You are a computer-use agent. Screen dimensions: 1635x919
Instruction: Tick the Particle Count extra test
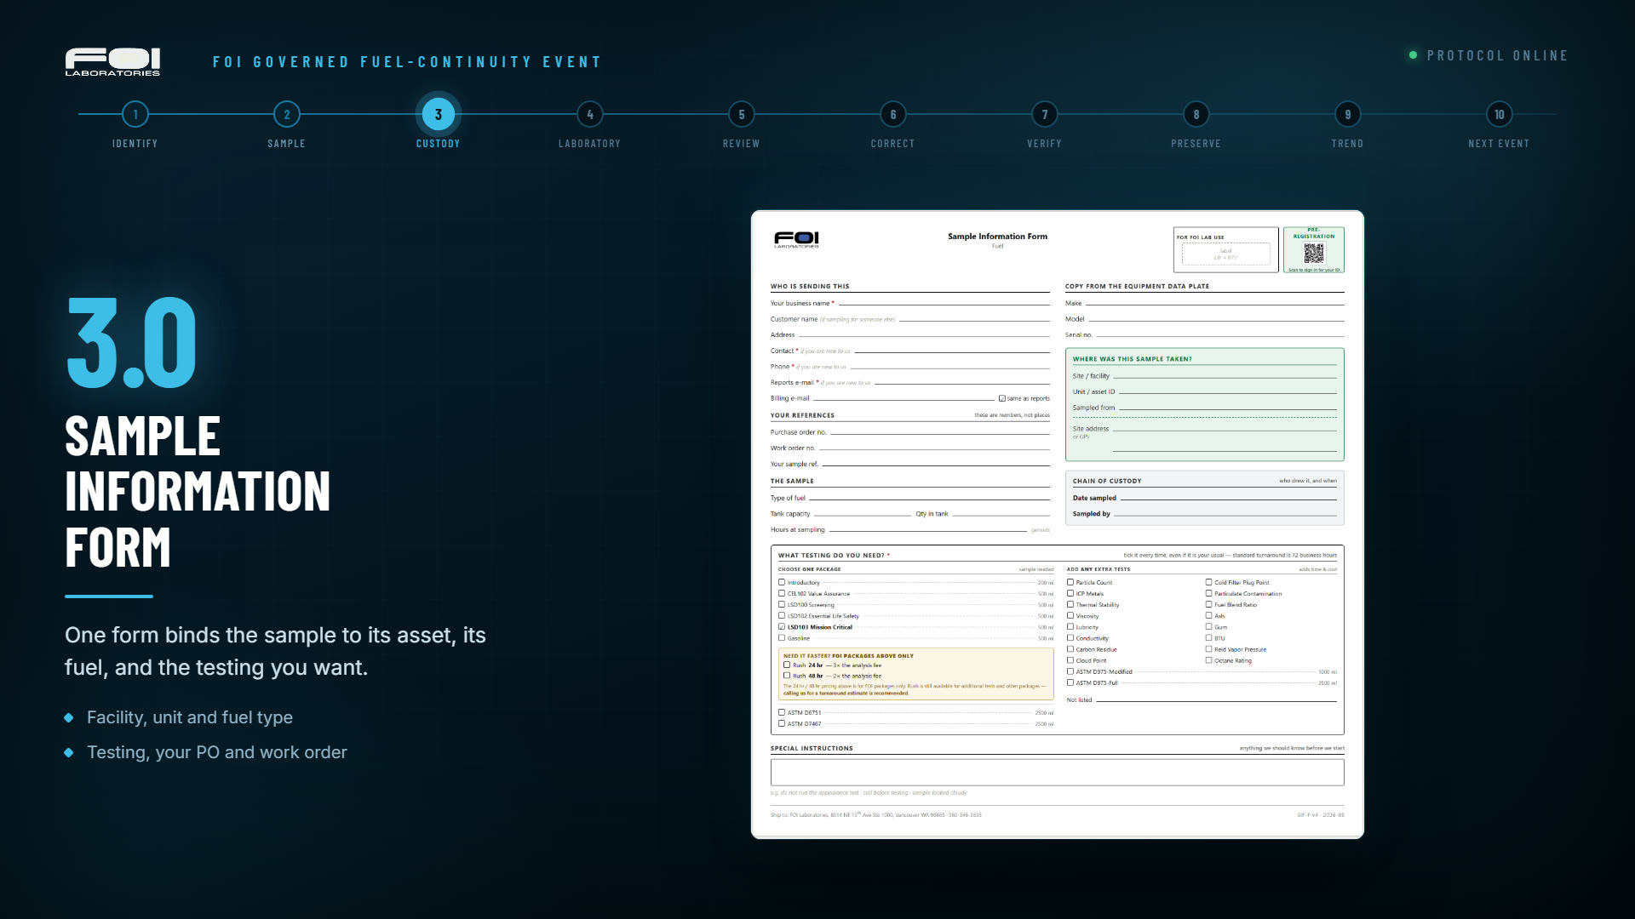pos(1070,583)
